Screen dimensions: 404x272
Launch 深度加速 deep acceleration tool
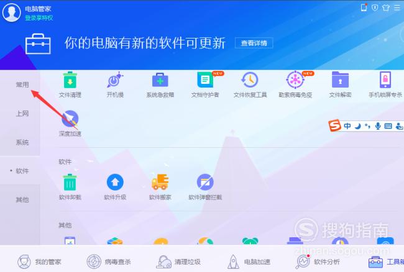[70, 124]
